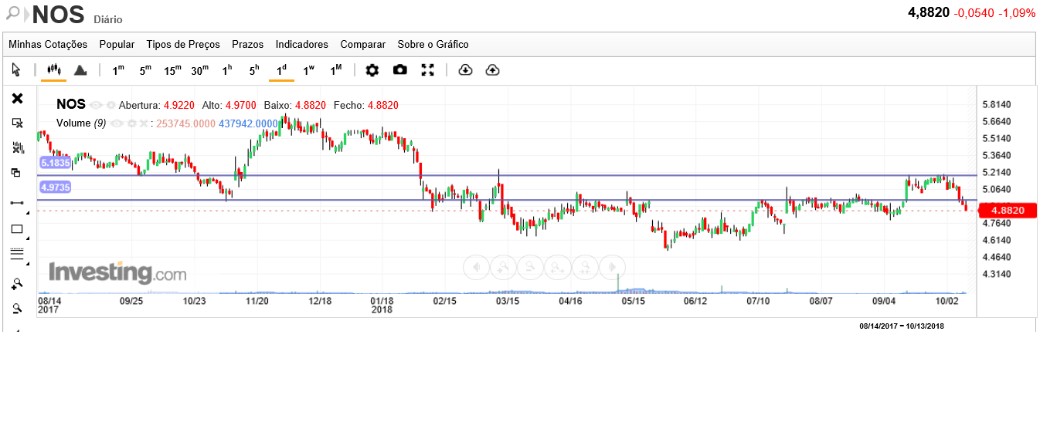Select the candlestick chart type icon
The height and width of the screenshot is (446, 1040).
(53, 70)
